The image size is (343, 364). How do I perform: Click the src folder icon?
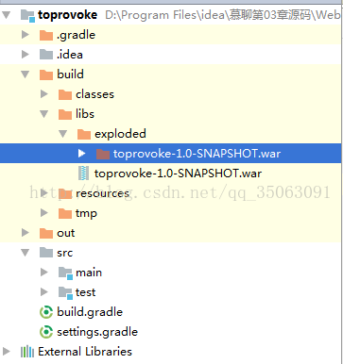(46, 253)
